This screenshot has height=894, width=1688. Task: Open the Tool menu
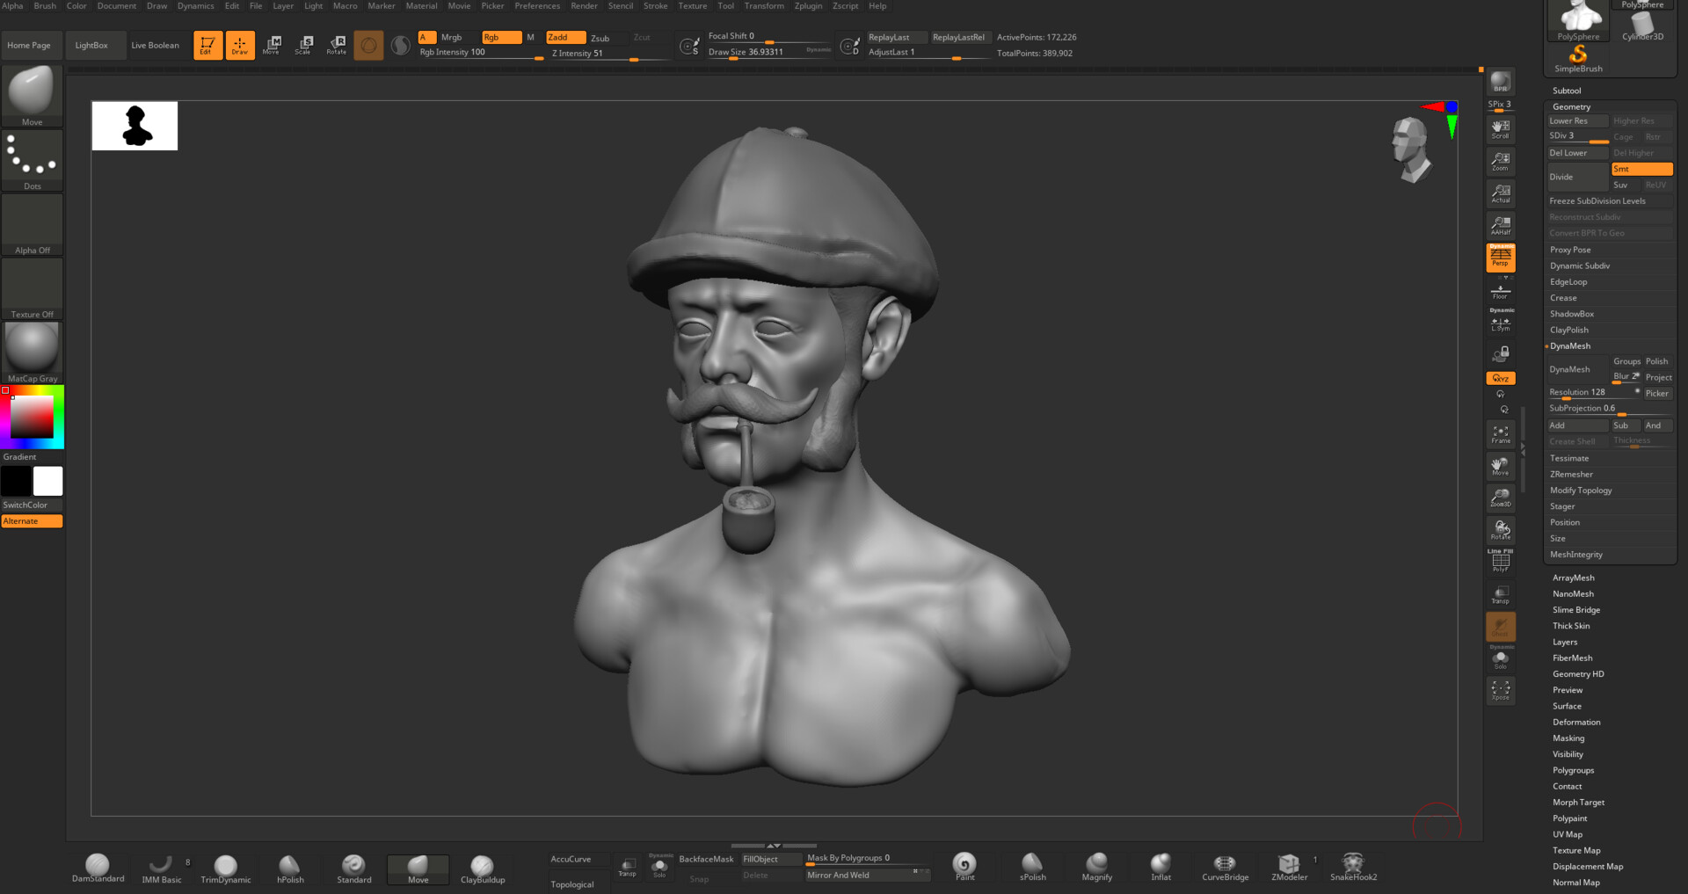click(725, 6)
